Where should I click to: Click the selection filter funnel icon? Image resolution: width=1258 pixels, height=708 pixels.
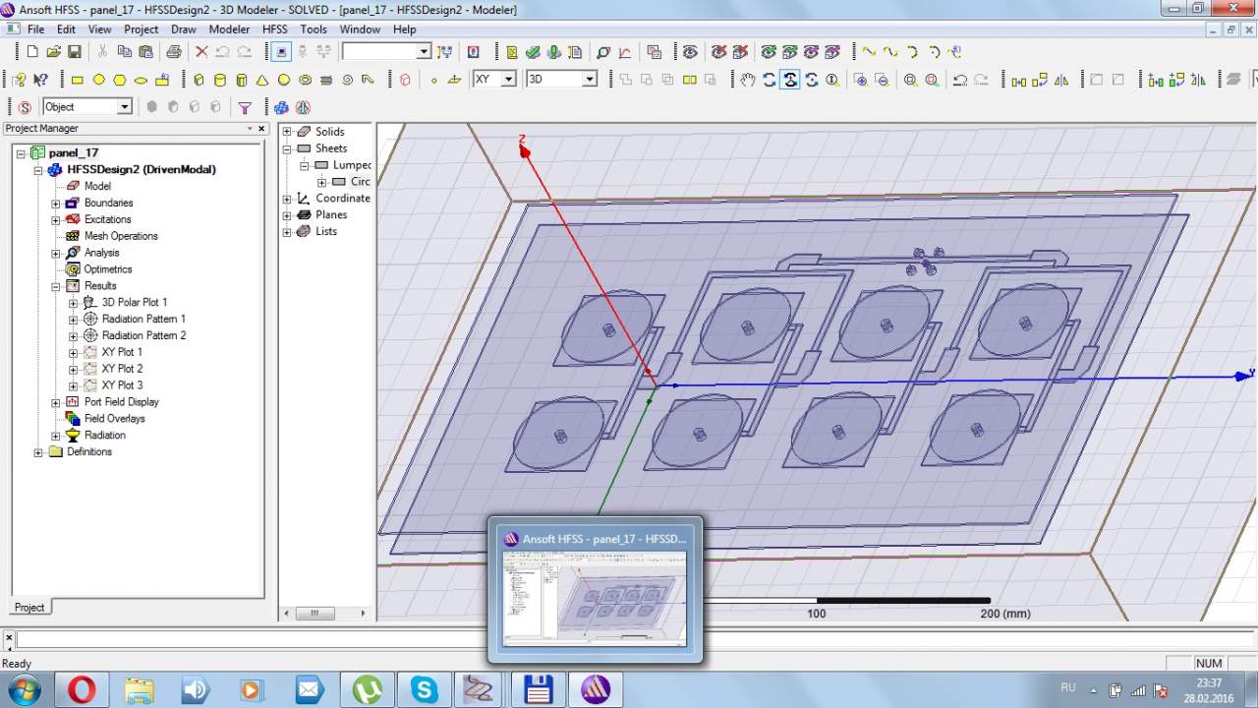246,107
